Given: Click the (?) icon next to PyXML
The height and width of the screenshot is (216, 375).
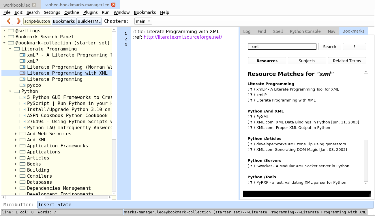Looking at the screenshot, I should 251,117.
